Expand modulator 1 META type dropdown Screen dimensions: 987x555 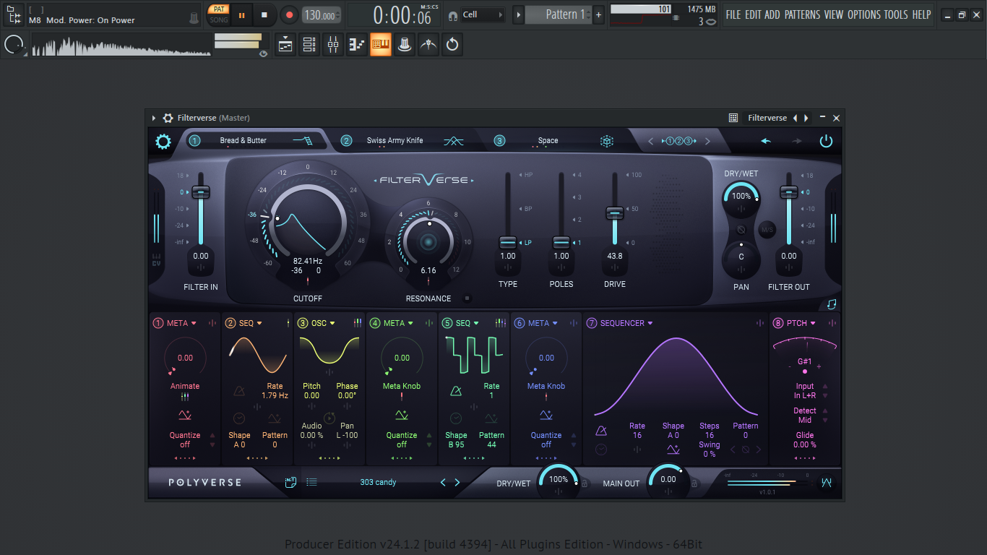[194, 324]
